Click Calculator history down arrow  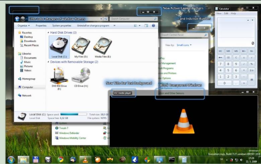(x=252, y=20)
